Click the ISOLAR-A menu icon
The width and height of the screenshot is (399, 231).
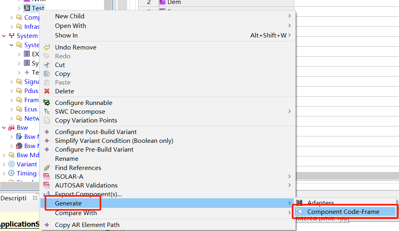click(47, 177)
